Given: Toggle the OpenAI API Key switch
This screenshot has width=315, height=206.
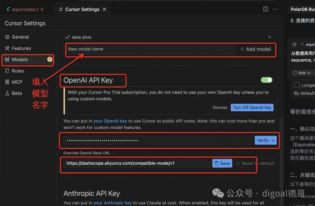Looking at the screenshot, I should click(267, 80).
